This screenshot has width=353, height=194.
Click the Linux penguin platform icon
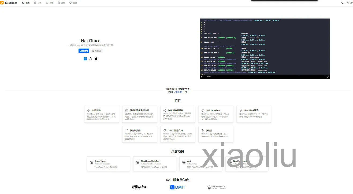coord(91,59)
